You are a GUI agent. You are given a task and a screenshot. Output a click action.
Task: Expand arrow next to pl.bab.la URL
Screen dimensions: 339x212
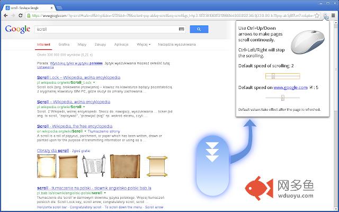[x=105, y=193]
